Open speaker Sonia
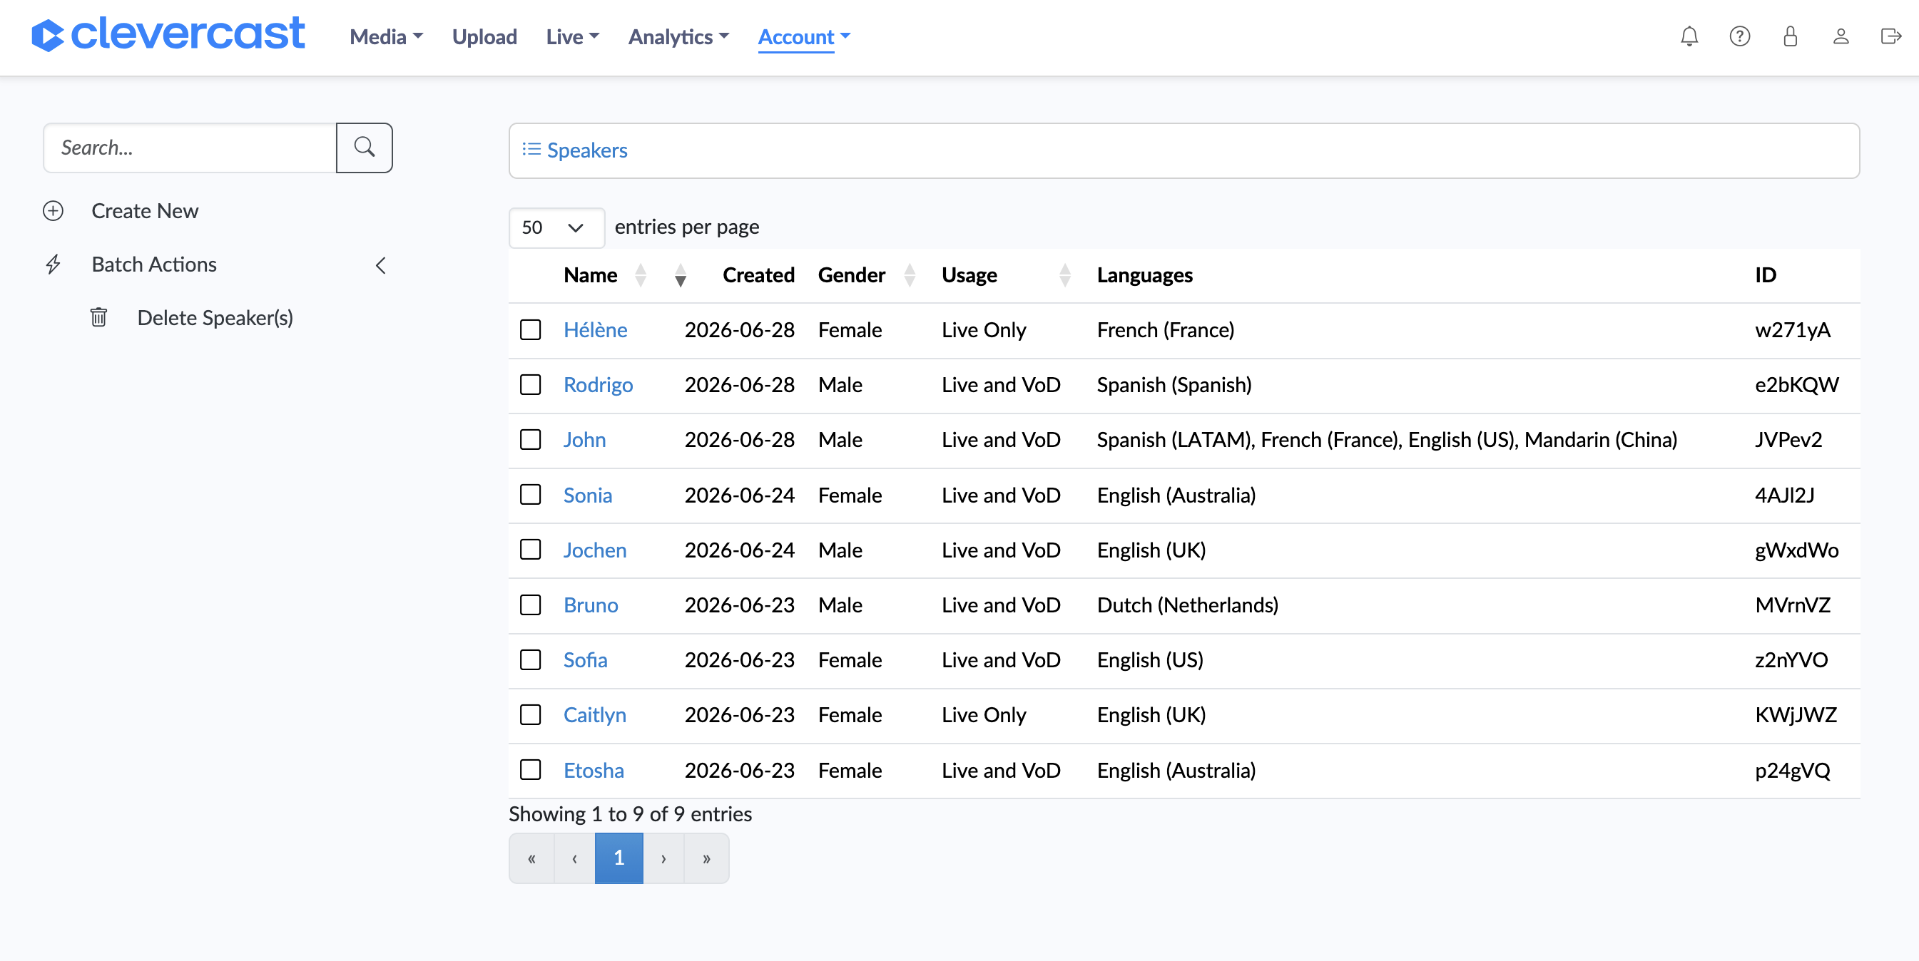The image size is (1919, 961). [587, 495]
